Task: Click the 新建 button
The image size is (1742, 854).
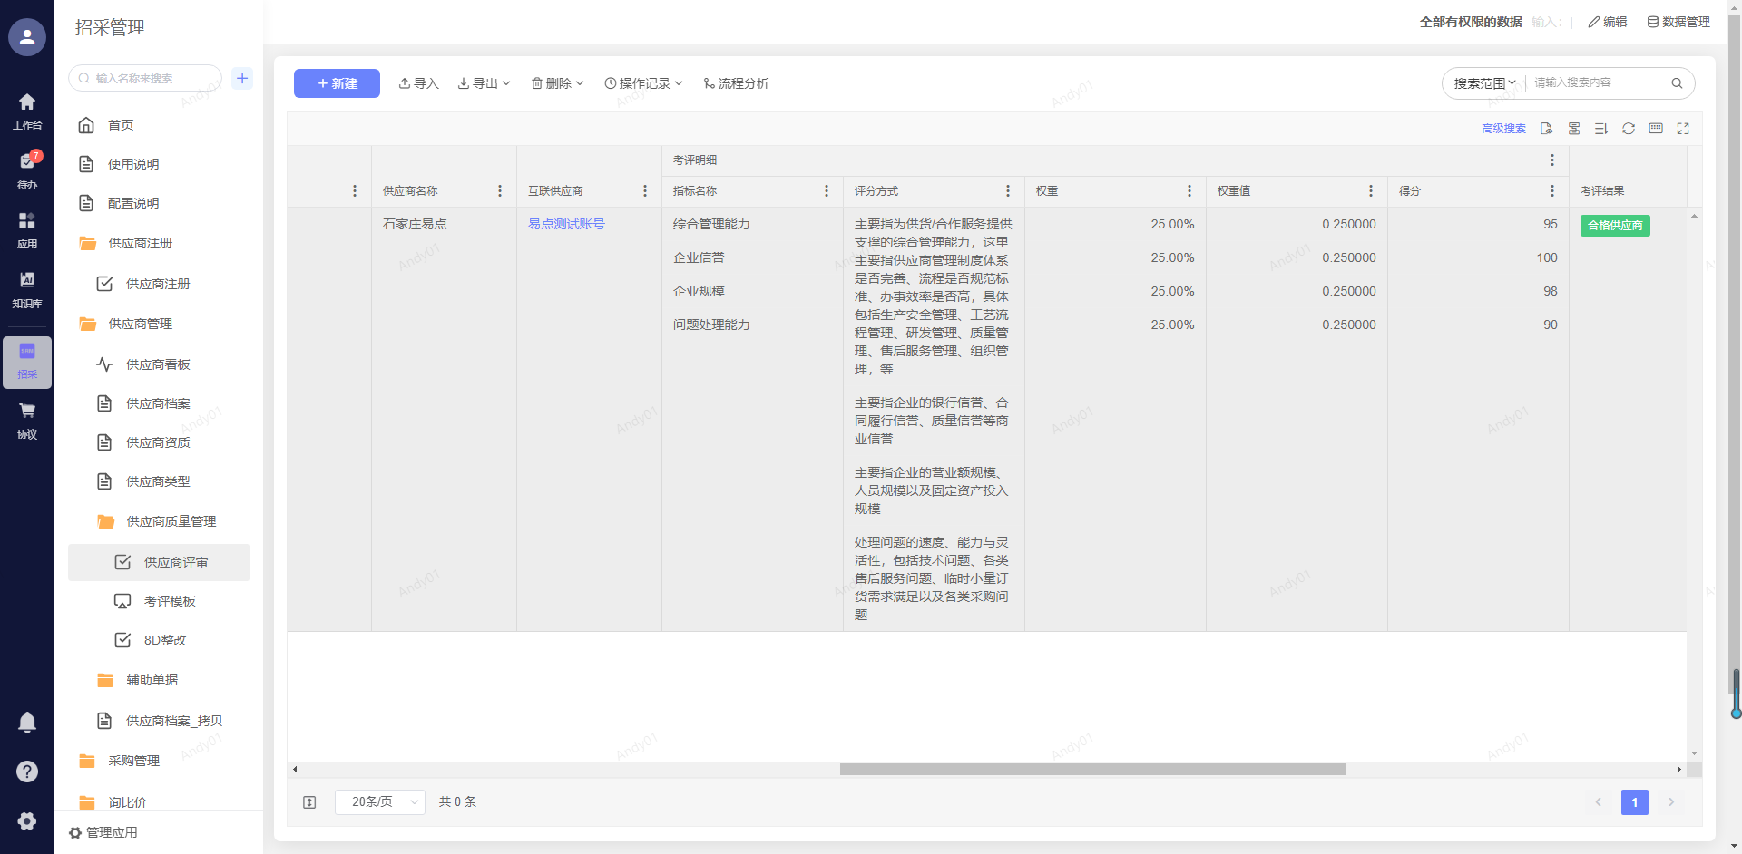Action: click(337, 83)
